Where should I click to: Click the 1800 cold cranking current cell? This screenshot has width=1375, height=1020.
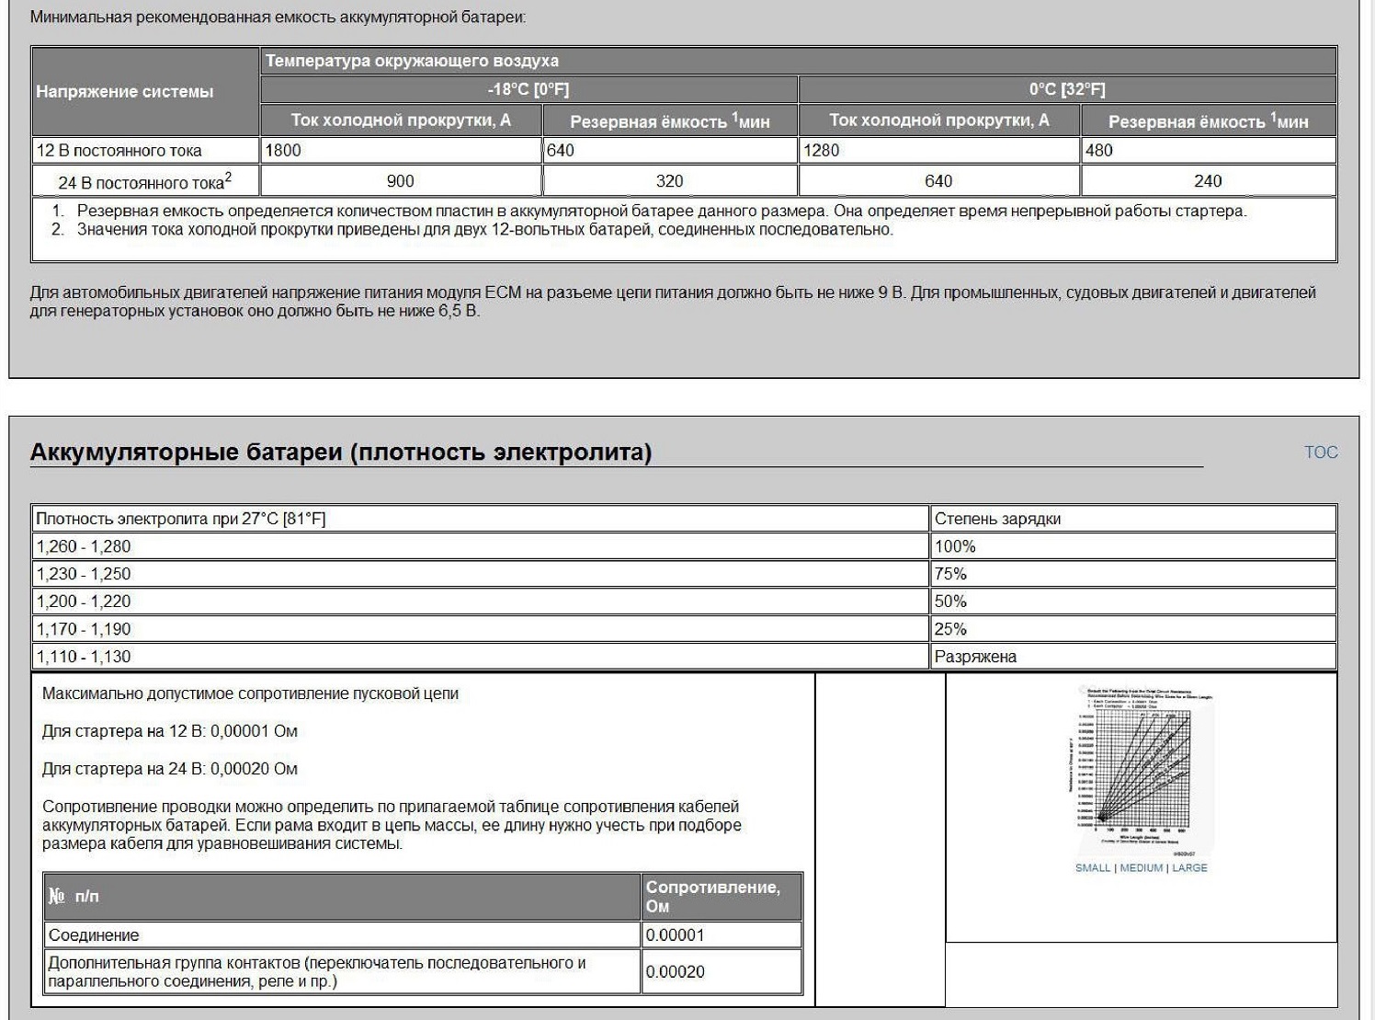(x=401, y=150)
